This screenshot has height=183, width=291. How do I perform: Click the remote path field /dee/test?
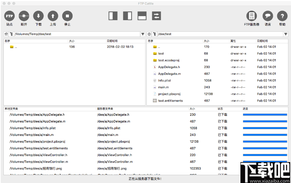220,34
